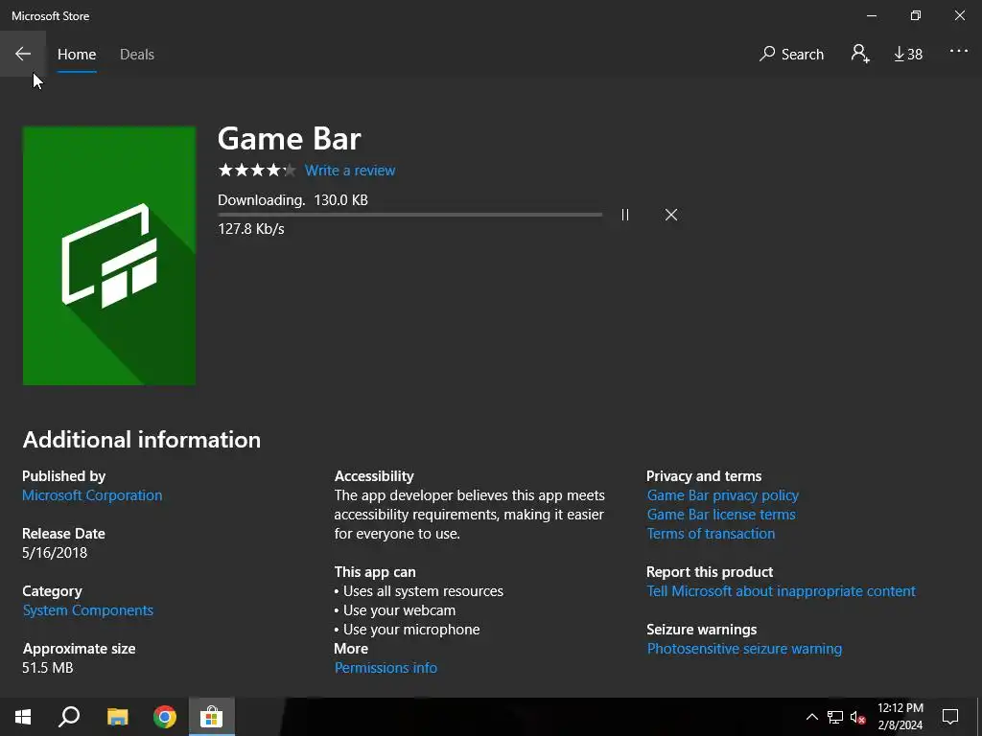Click the network status tray icon
The image size is (982, 736).
pyautogui.click(x=835, y=717)
